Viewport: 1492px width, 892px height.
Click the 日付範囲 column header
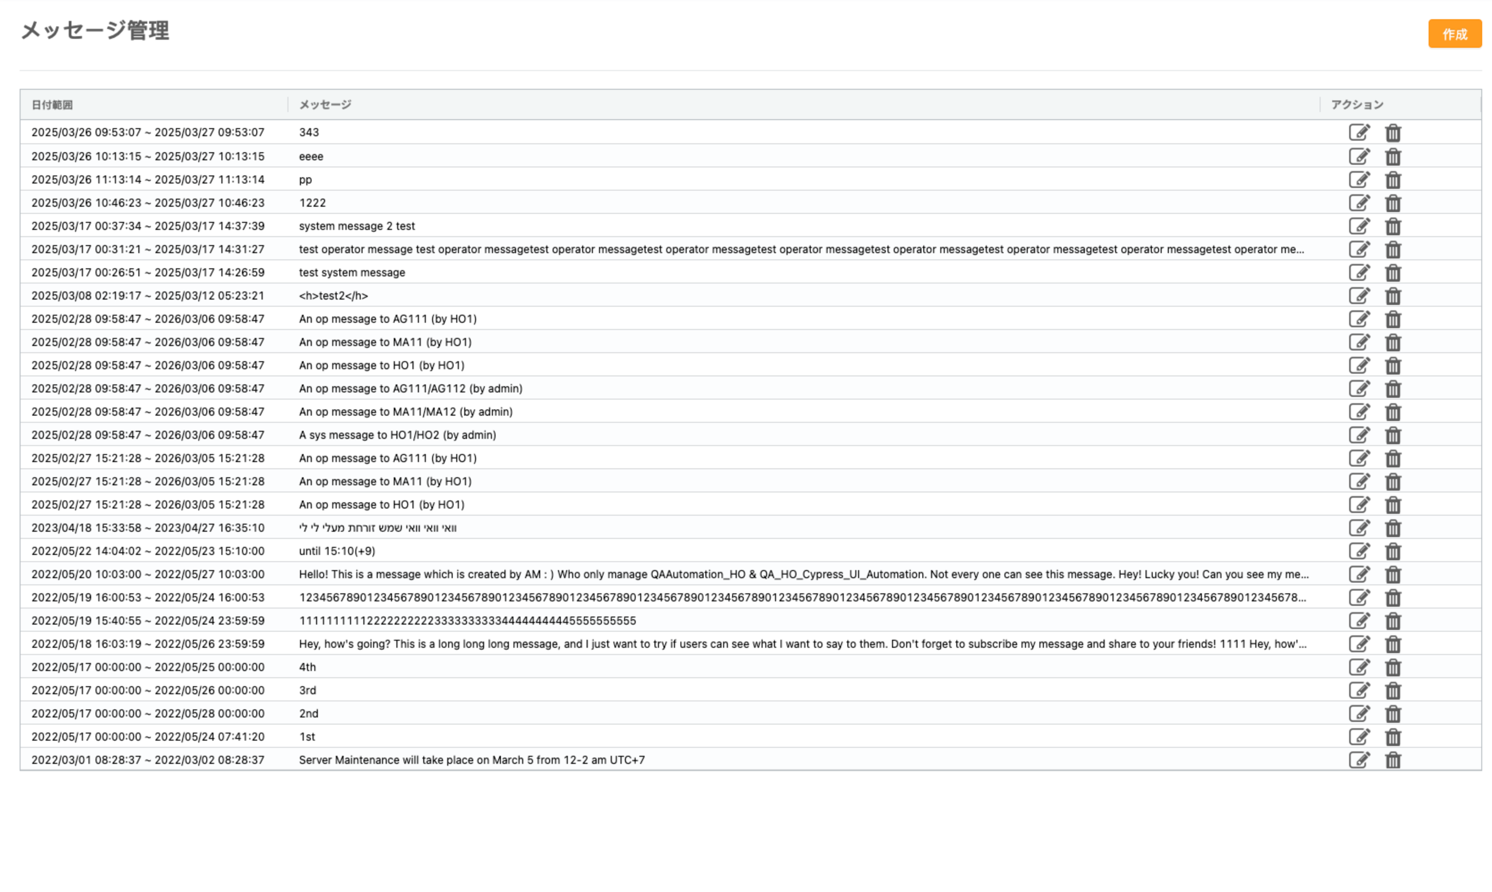tap(52, 104)
